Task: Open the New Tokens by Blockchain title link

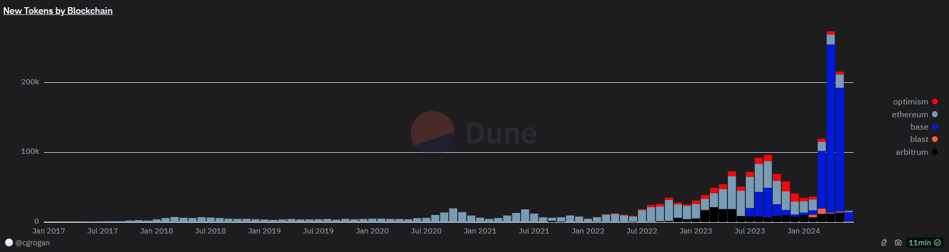Action: click(58, 11)
